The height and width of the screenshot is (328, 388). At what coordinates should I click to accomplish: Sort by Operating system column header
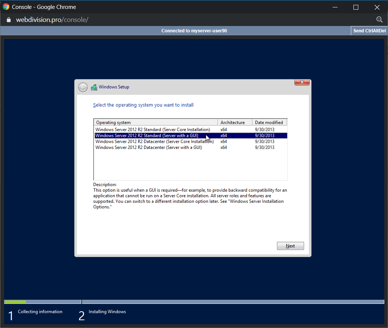(156, 122)
